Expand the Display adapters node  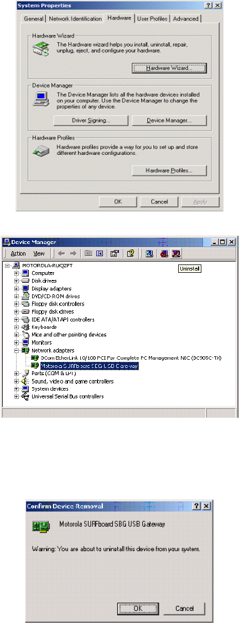tap(17, 288)
